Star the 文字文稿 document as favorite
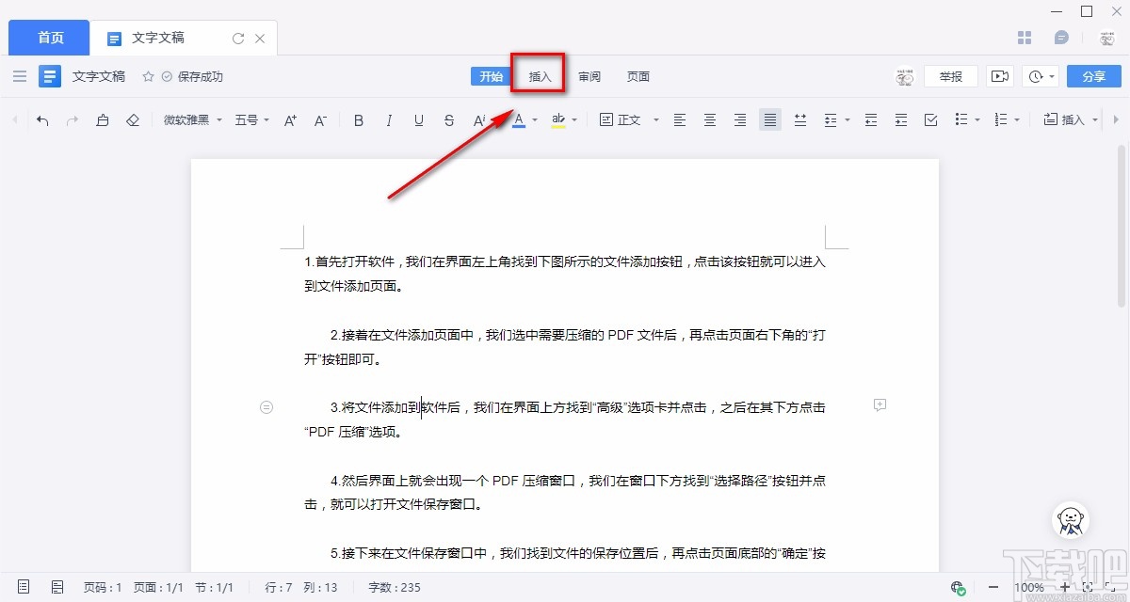This screenshot has width=1130, height=602. click(148, 76)
